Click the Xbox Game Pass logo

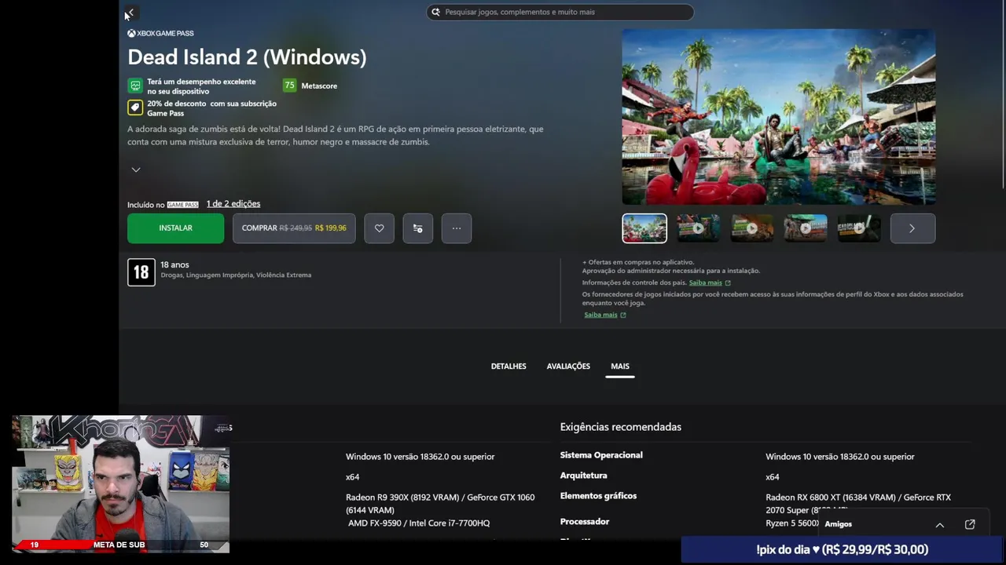coord(160,33)
